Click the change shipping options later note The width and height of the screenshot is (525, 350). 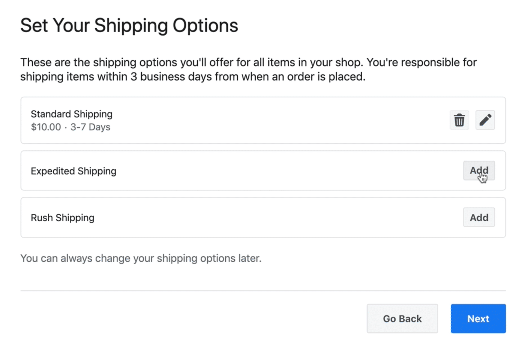[141, 258]
